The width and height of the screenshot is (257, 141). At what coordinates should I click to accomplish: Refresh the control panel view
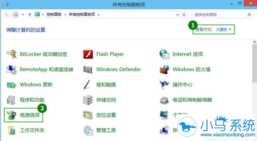click(184, 15)
